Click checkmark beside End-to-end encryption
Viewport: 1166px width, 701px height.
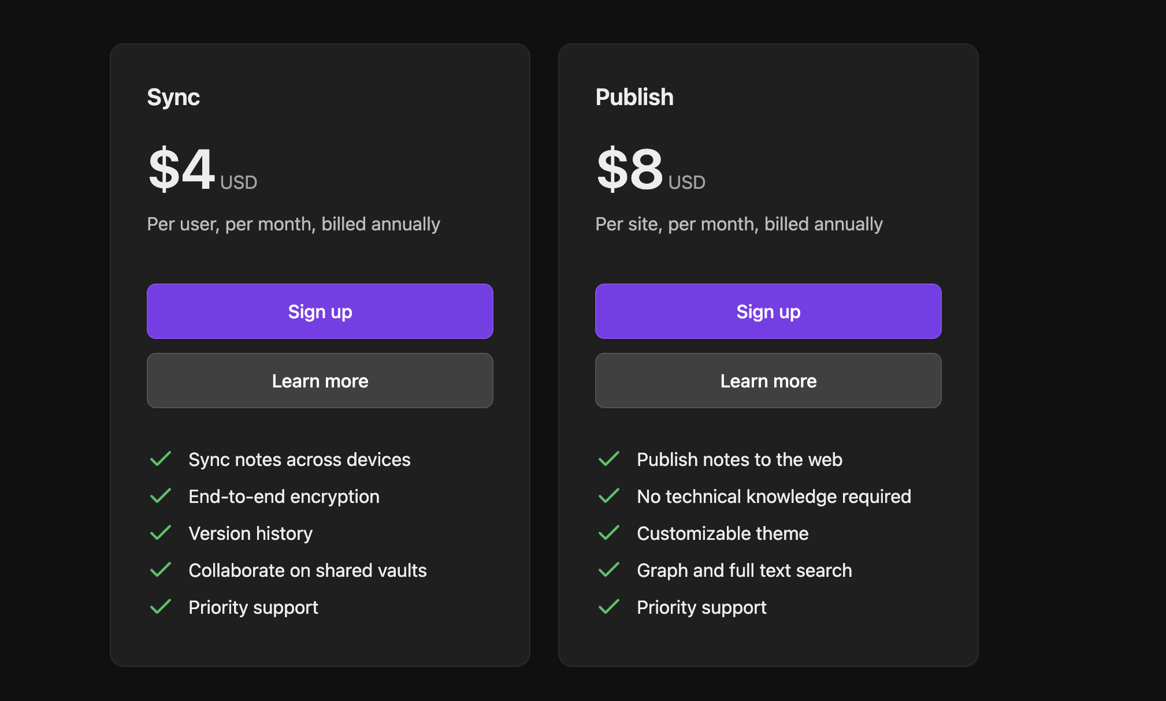click(x=161, y=496)
